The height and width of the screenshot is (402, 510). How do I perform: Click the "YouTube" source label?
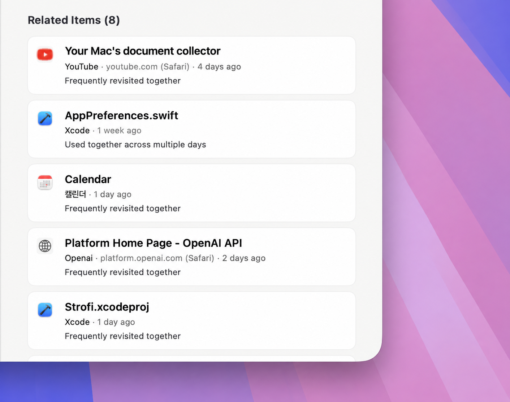82,67
